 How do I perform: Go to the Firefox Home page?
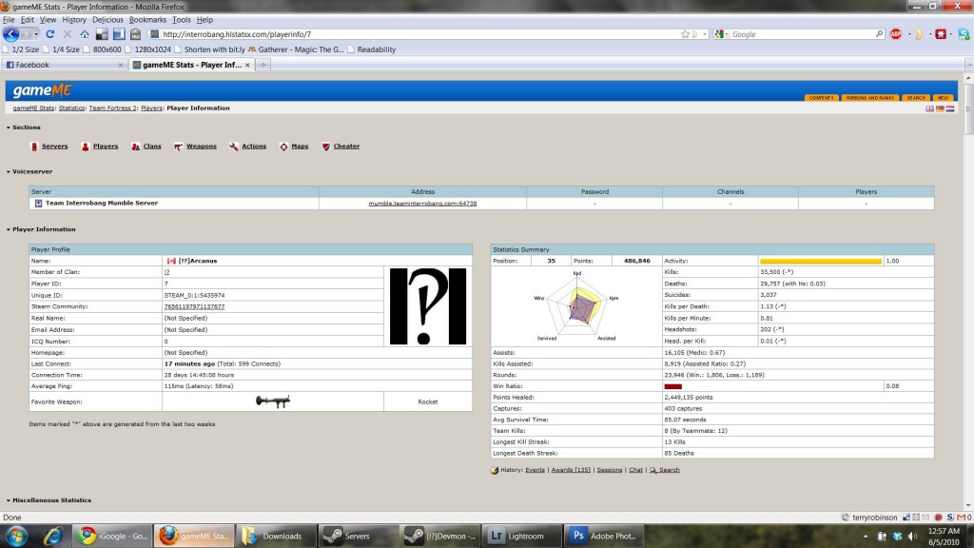(x=85, y=34)
